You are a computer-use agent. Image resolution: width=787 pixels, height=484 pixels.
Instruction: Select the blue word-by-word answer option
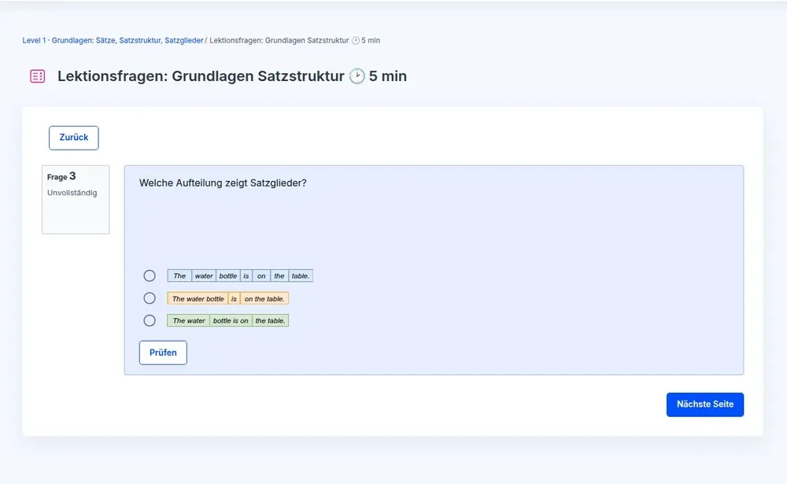pos(150,276)
